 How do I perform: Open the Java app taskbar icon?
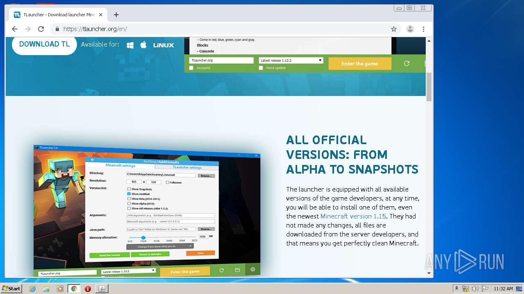click(102, 289)
